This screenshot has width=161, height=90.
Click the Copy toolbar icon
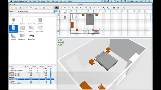pyautogui.click(x=40, y=8)
